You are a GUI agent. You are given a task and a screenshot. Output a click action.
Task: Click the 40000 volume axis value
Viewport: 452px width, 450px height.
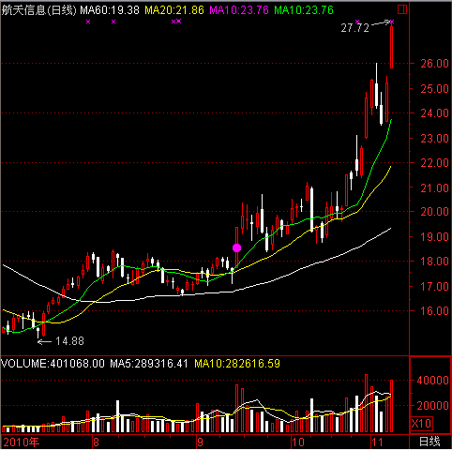[x=433, y=381]
